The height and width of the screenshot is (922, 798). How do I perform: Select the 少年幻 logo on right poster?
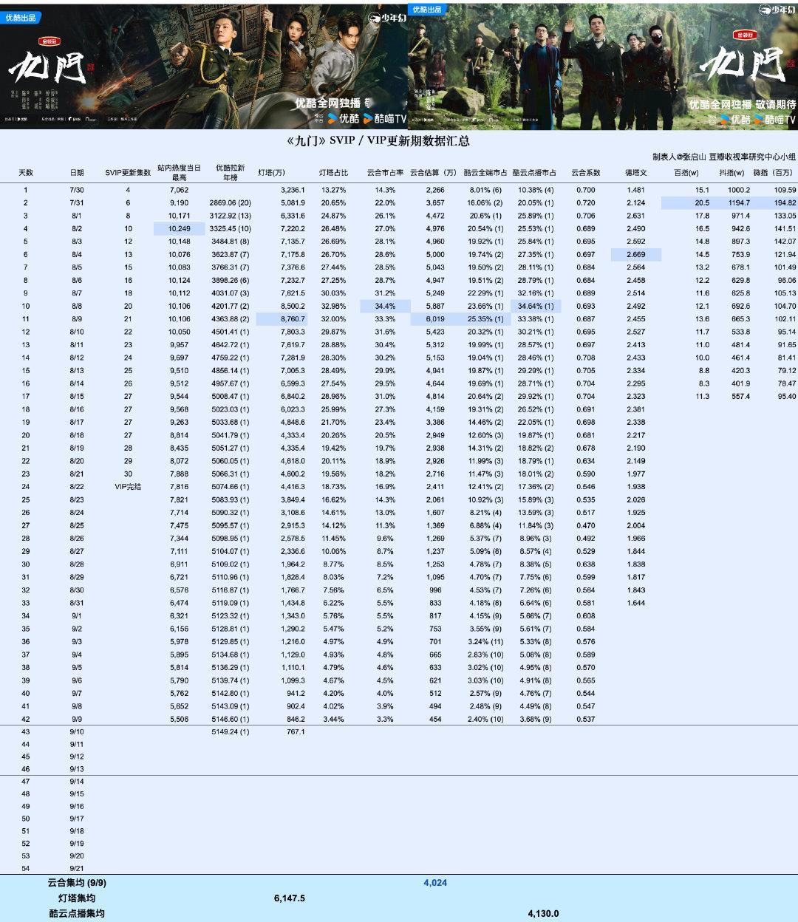(777, 10)
